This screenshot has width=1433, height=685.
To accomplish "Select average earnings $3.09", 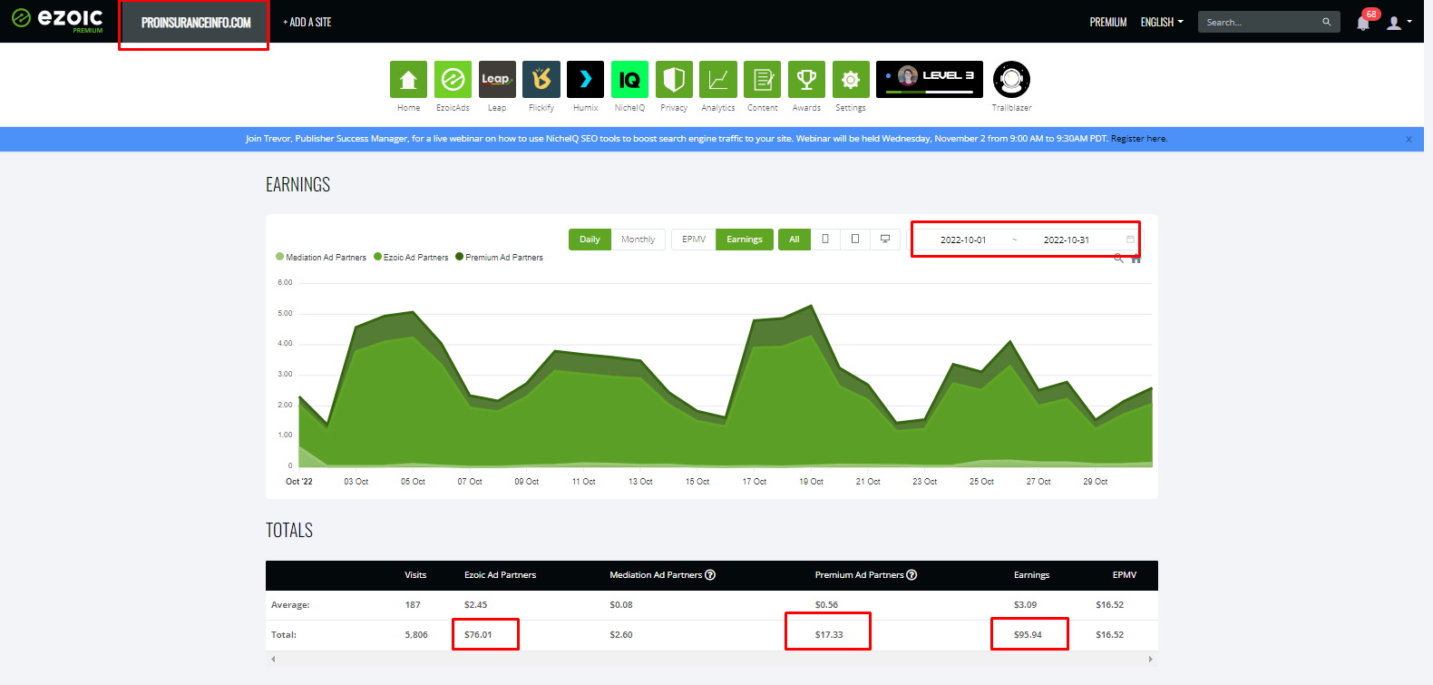I will coord(1025,604).
